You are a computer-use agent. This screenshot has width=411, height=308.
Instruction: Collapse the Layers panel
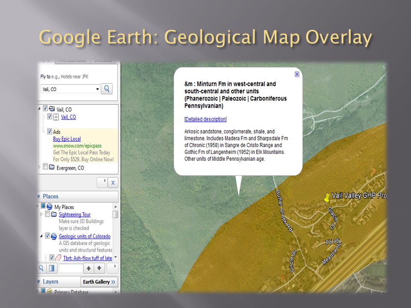[x=39, y=282]
